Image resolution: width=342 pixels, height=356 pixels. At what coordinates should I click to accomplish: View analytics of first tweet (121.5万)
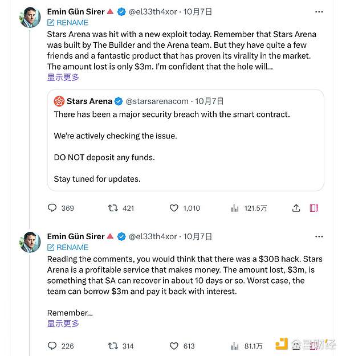235,208
